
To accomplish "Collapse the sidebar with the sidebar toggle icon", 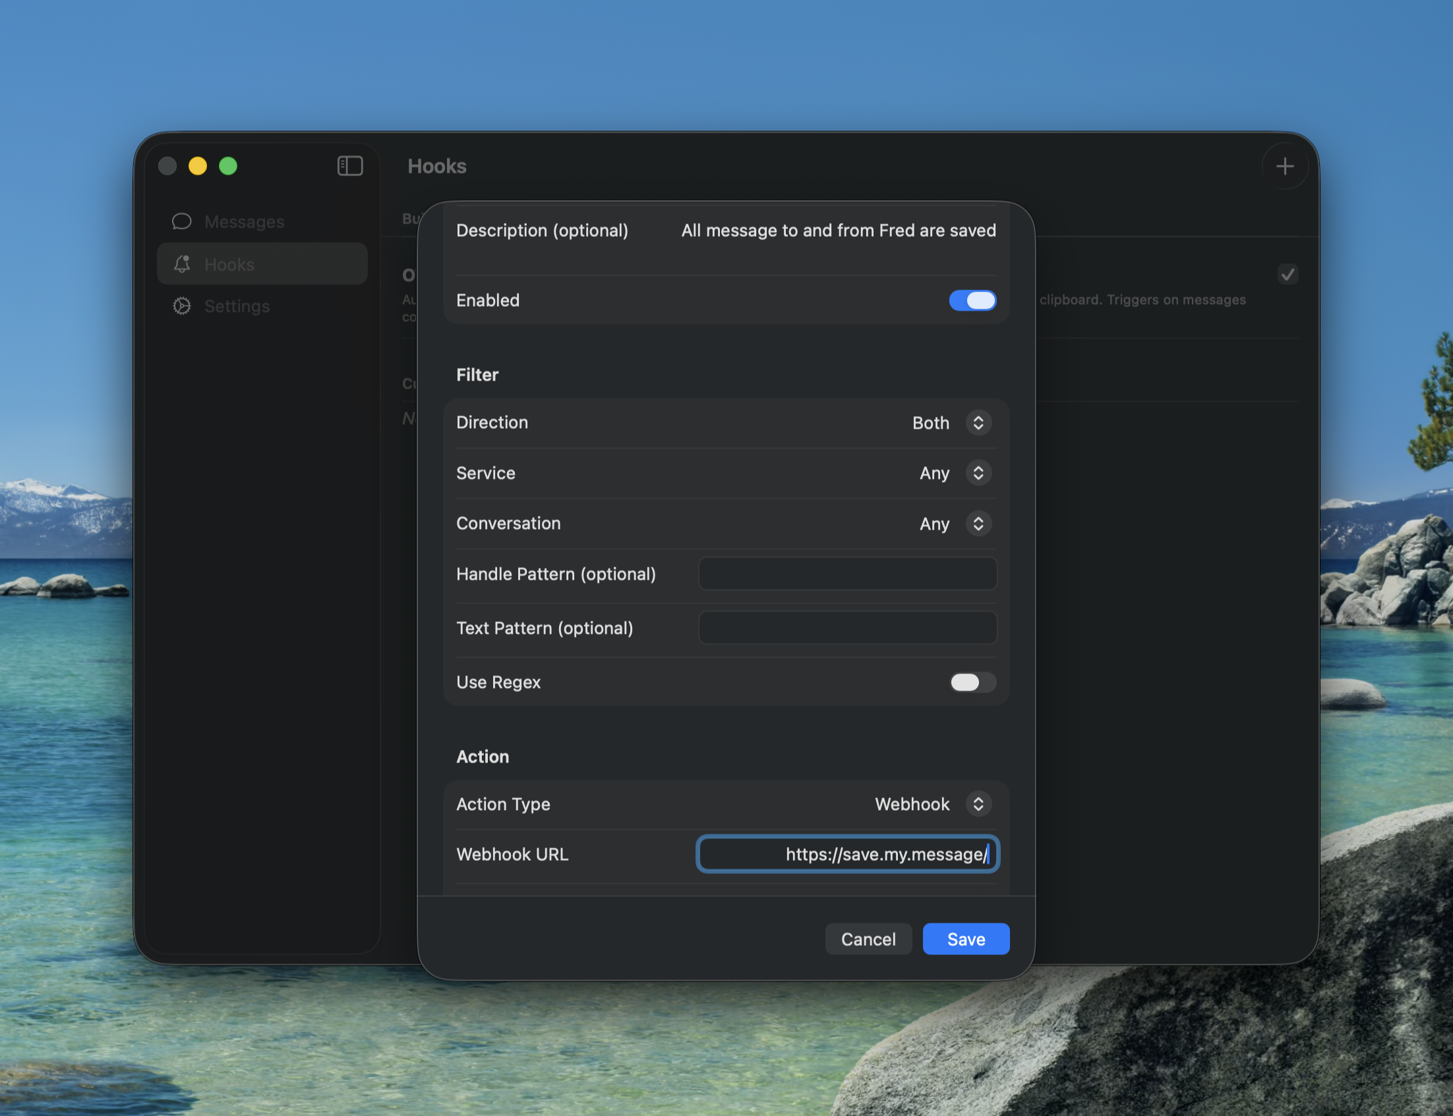I will coord(350,166).
